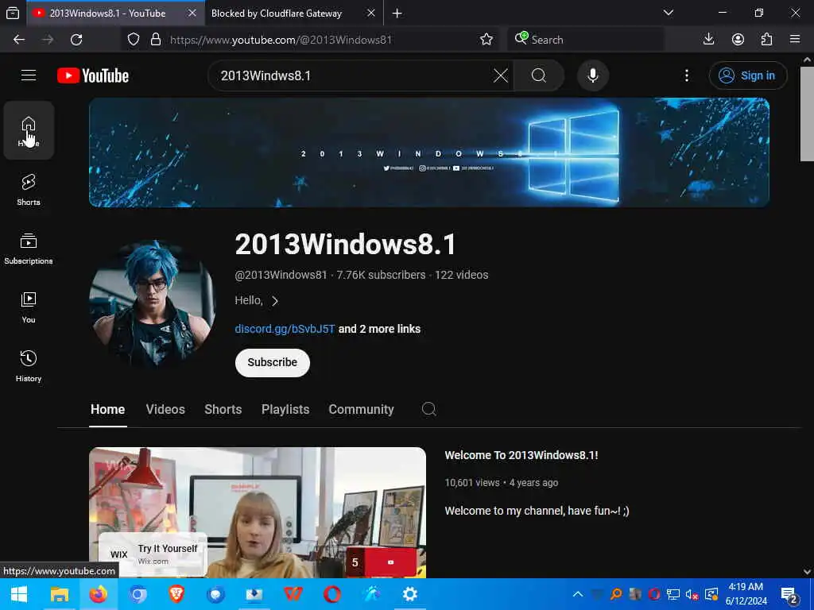814x610 pixels.
Task: Open the tracking protection shield
Action: pyautogui.click(x=134, y=40)
